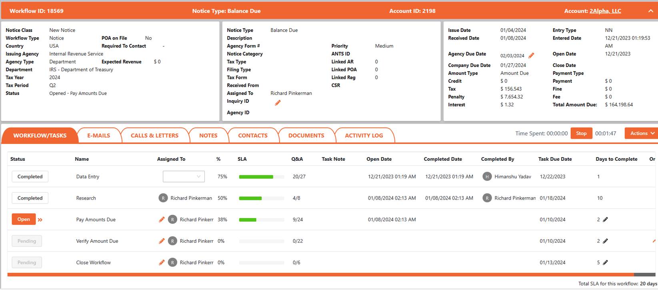Edit days to complete for Verify Amount Due
The width and height of the screenshot is (658, 290).
coord(605,241)
